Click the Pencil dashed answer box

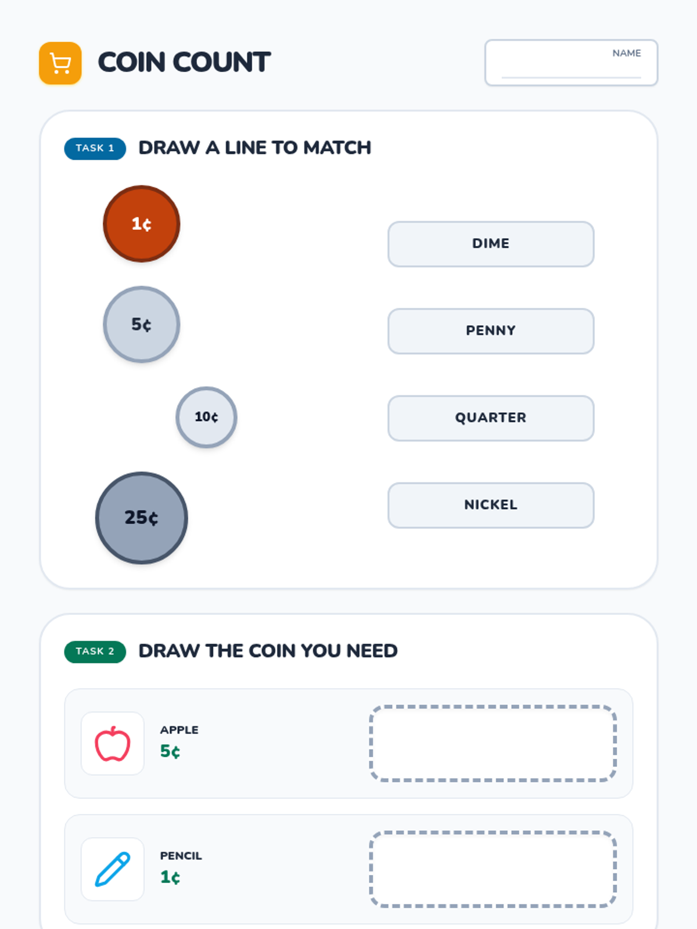(x=493, y=869)
